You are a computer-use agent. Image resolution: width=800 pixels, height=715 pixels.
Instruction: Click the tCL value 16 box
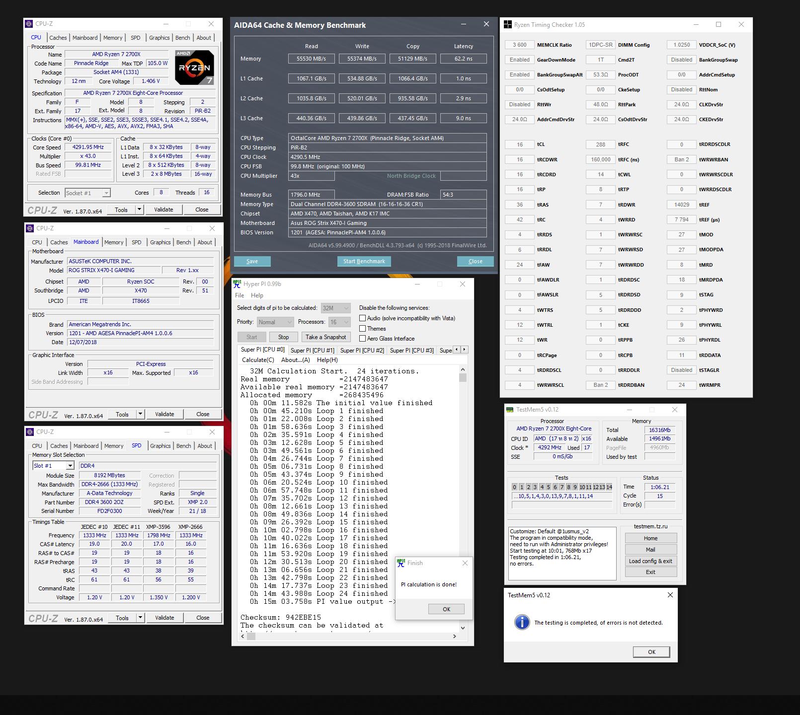[520, 144]
